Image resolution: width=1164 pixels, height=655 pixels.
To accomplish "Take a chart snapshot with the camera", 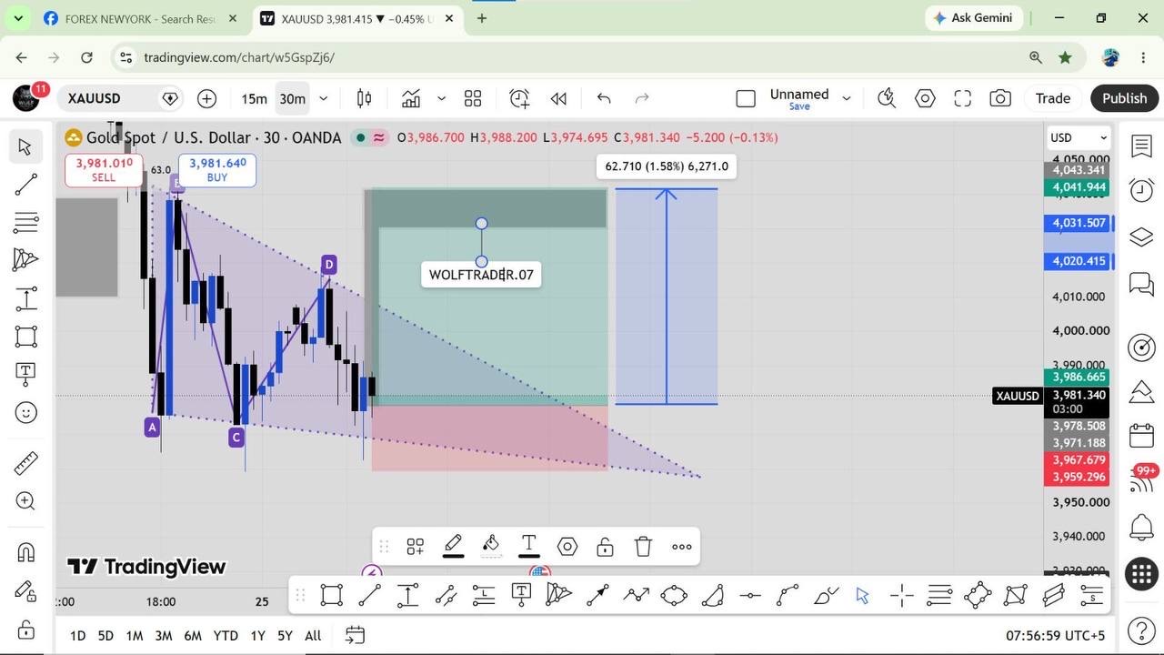I will [x=1000, y=98].
